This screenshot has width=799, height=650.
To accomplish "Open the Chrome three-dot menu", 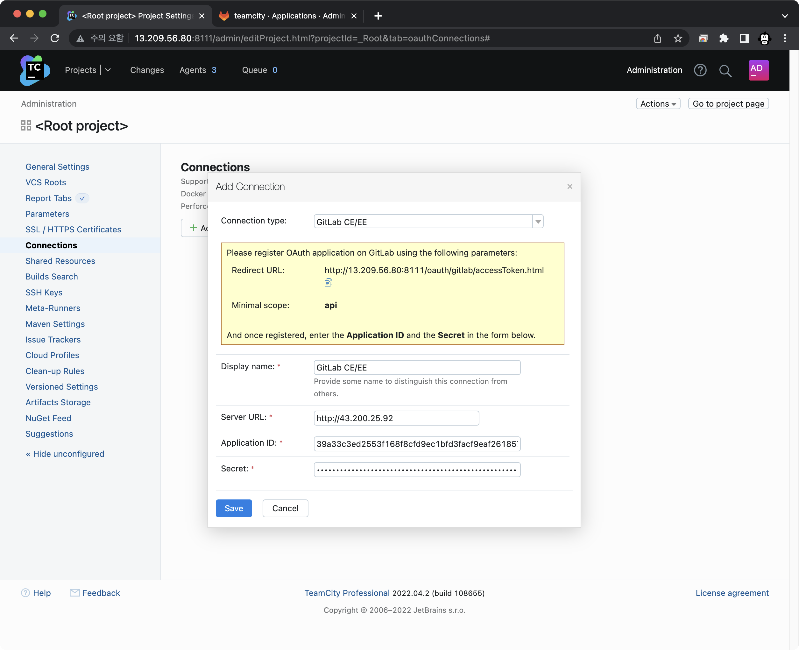I will point(785,38).
